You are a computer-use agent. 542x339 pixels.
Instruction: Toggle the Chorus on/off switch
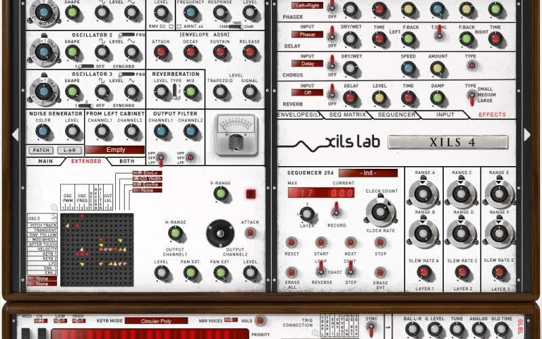tap(332, 62)
